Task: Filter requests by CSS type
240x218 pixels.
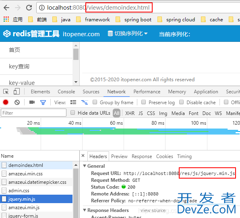Action: [151, 113]
